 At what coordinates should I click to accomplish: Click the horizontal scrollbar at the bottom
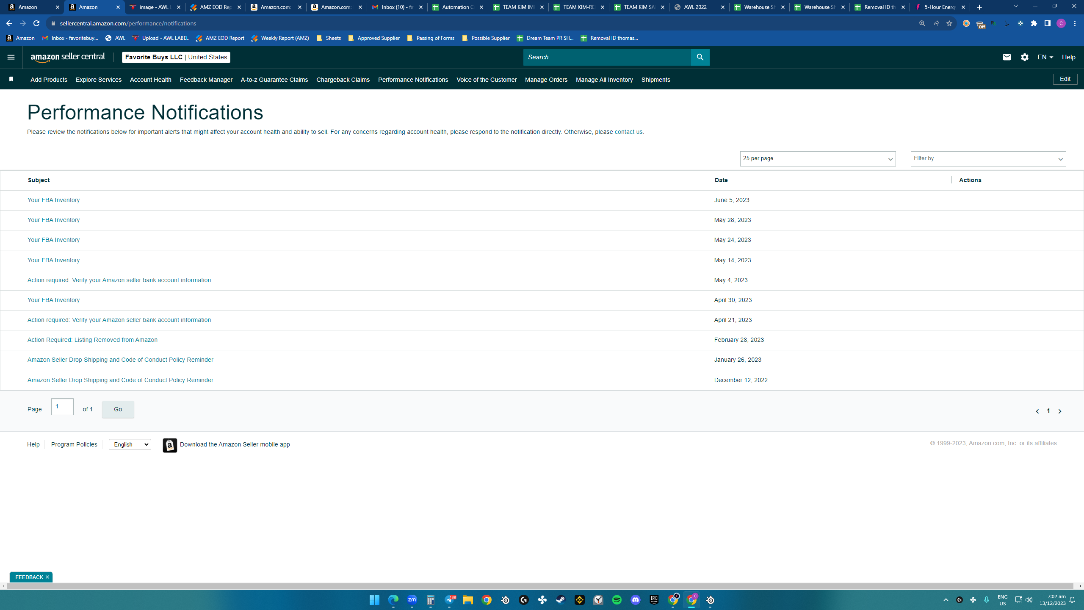(x=540, y=586)
